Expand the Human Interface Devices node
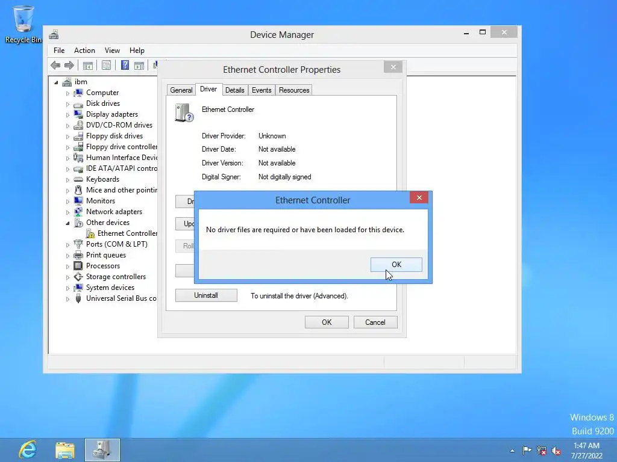Image resolution: width=617 pixels, height=462 pixels. pyautogui.click(x=67, y=158)
